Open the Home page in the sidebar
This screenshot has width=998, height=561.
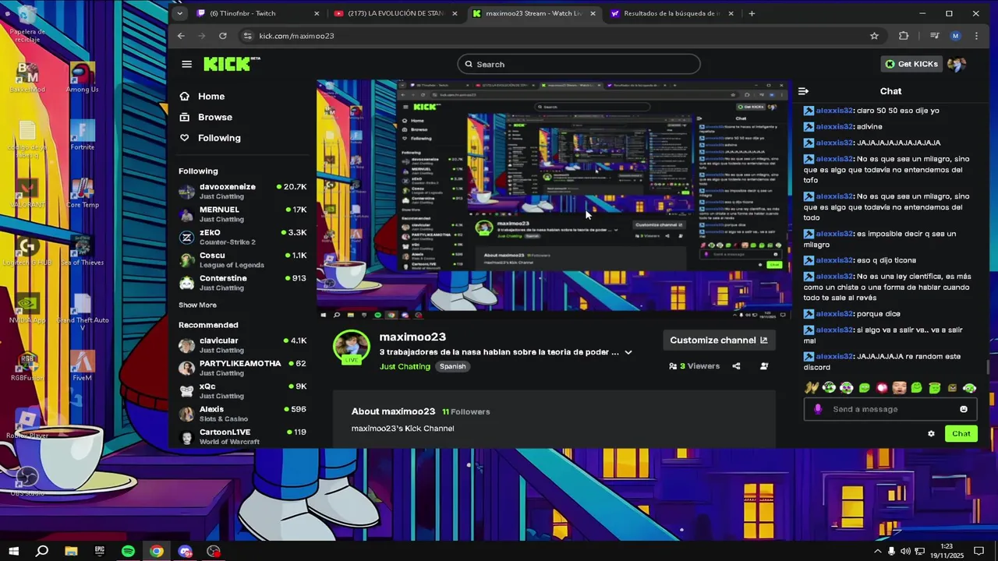point(202,97)
